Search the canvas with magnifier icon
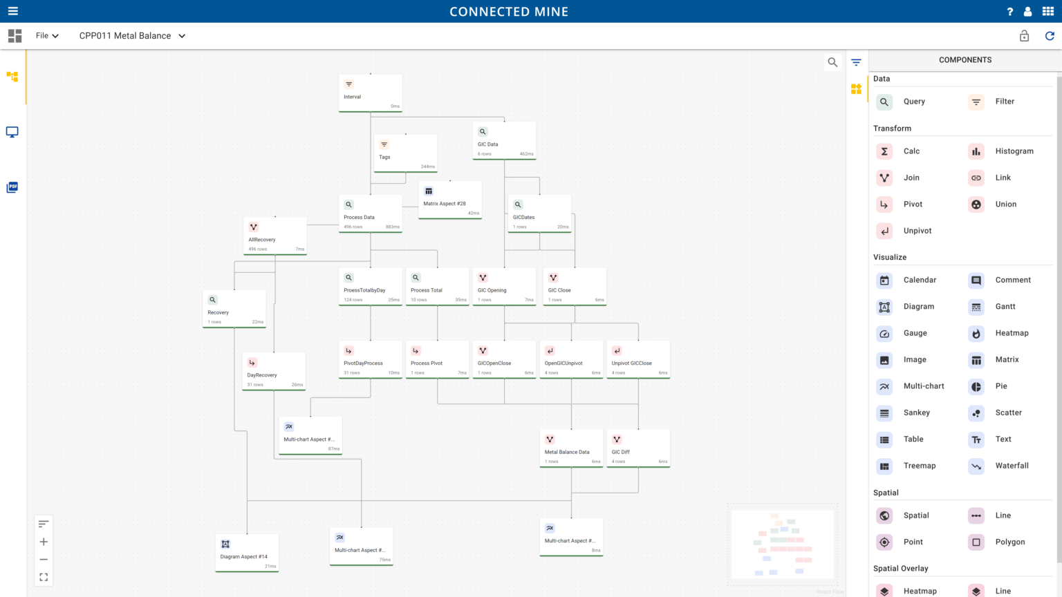Screen dimensions: 1062x597 pos(832,62)
